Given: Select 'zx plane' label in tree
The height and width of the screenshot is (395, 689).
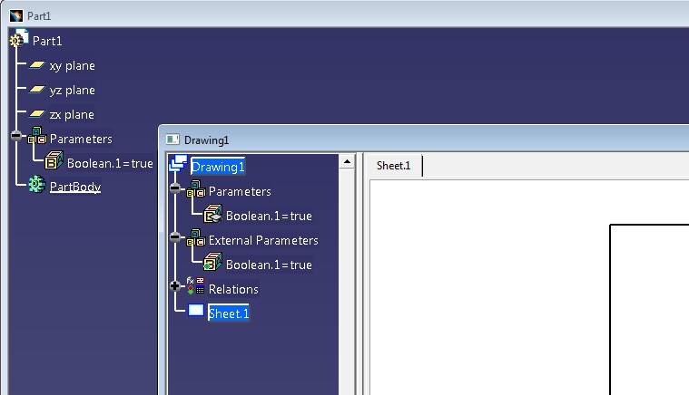Looking at the screenshot, I should point(72,115).
